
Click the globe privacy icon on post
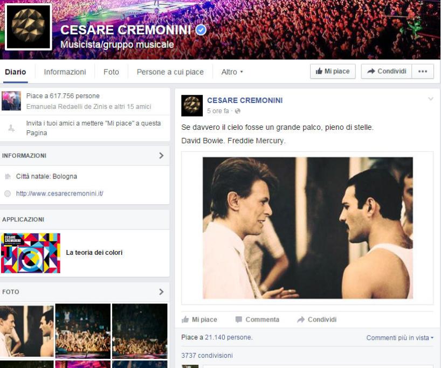pyautogui.click(x=238, y=111)
